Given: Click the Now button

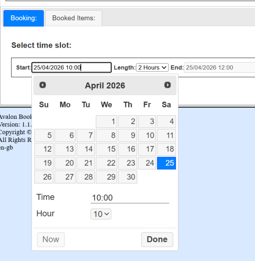Looking at the screenshot, I should 51,239.
